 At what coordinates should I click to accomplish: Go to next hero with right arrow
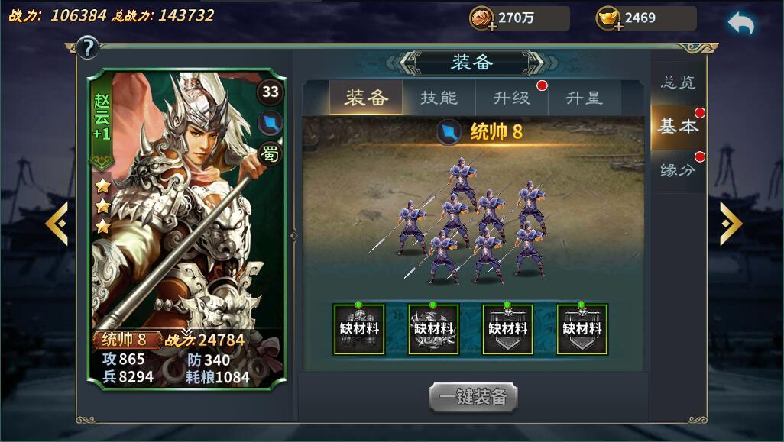coord(731,224)
